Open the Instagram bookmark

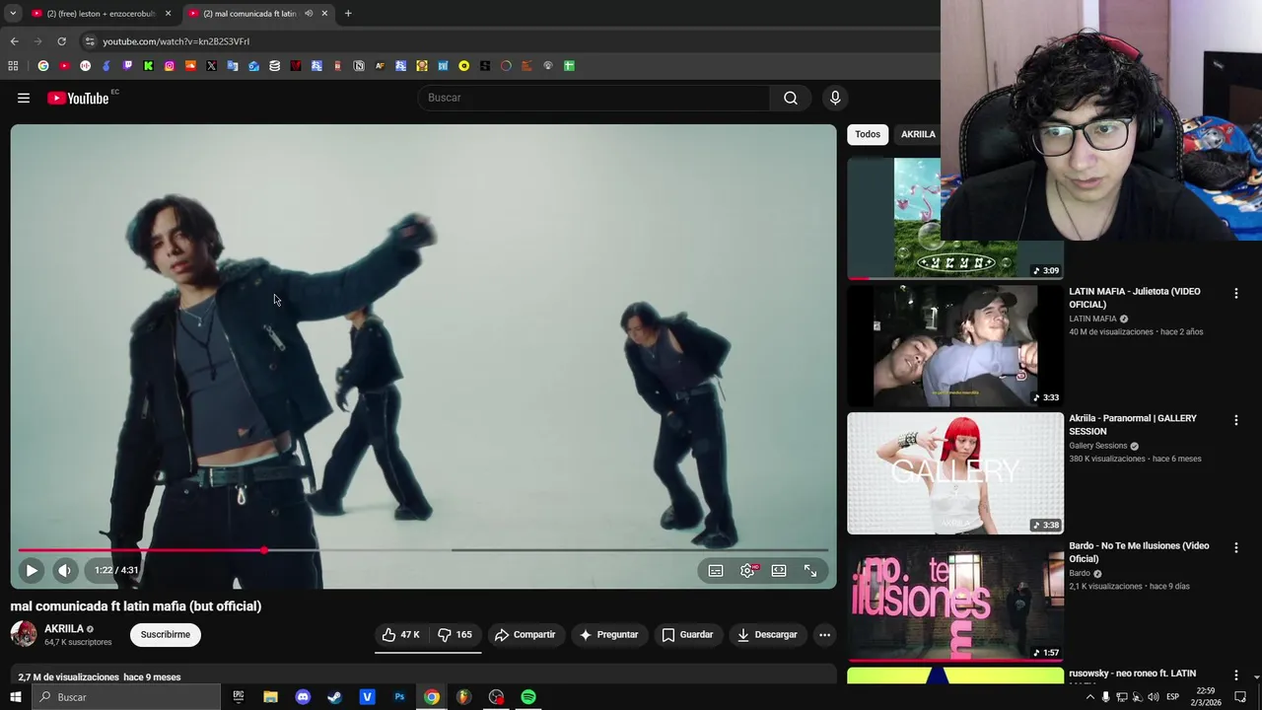point(170,66)
